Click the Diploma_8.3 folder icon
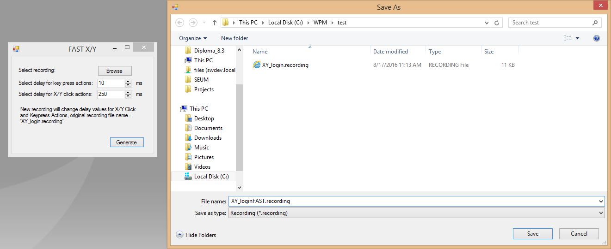The width and height of the screenshot is (611, 249). pyautogui.click(x=188, y=50)
